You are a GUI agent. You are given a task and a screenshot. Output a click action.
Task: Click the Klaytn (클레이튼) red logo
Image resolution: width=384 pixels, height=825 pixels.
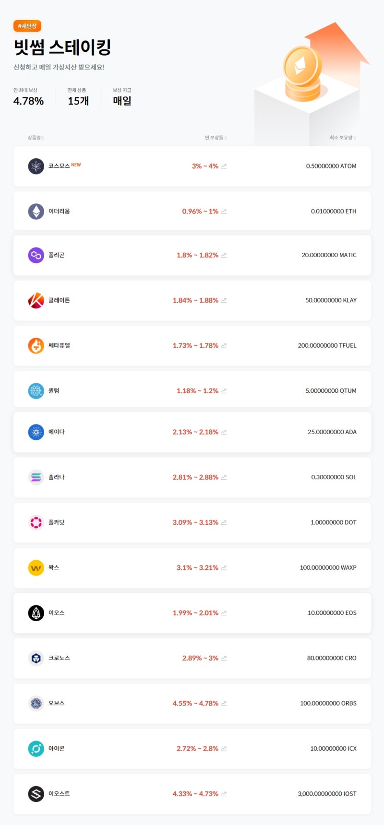pos(36,300)
